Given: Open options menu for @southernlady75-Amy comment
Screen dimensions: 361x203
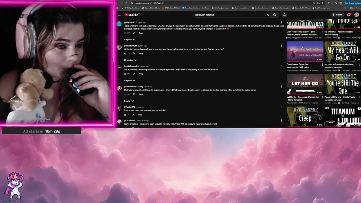Looking at the screenshot, I should pyautogui.click(x=281, y=87).
